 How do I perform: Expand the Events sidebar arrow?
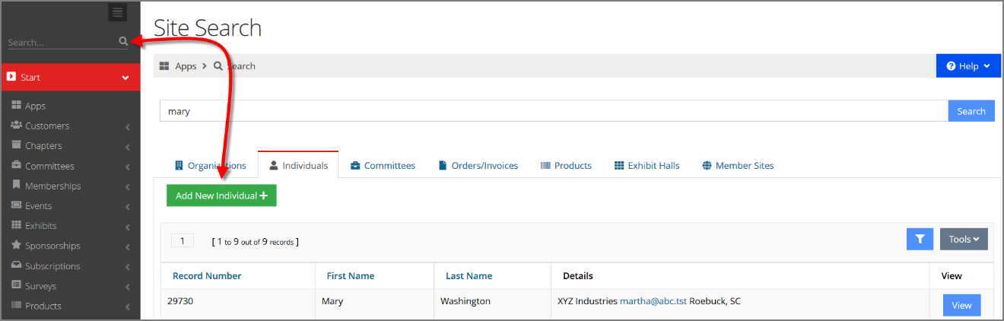pos(127,207)
